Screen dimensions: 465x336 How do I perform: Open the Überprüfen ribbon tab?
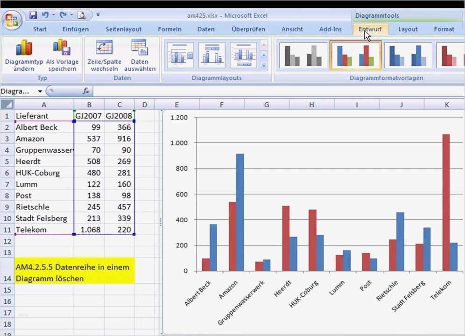248,29
